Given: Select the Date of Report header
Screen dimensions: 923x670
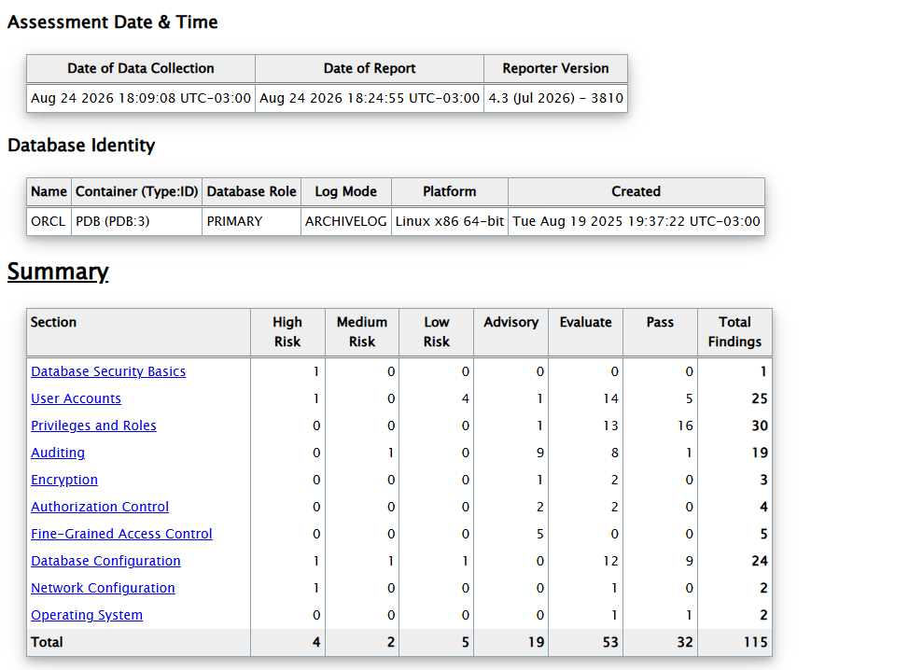Looking at the screenshot, I should [x=370, y=68].
